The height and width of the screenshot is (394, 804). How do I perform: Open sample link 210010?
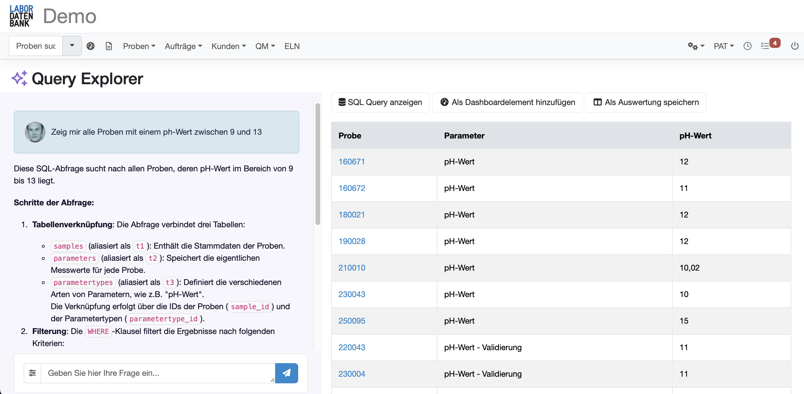(x=352, y=268)
